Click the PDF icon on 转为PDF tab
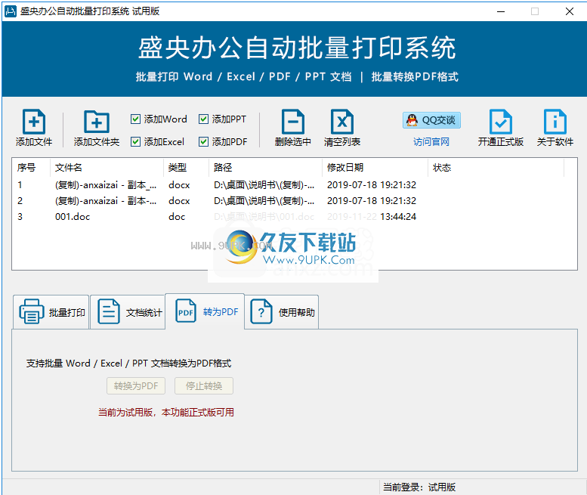Viewport: 587px width, 495px height. (186, 311)
